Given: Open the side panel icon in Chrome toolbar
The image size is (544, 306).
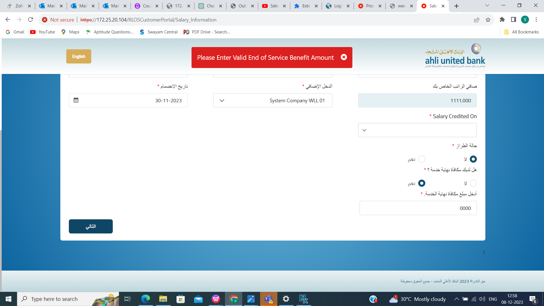Looking at the screenshot, I should point(513,20).
